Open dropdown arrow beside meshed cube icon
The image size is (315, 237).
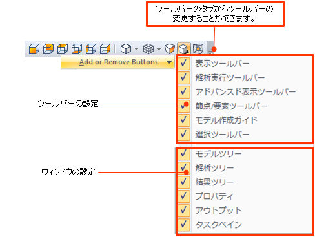coord(159,49)
